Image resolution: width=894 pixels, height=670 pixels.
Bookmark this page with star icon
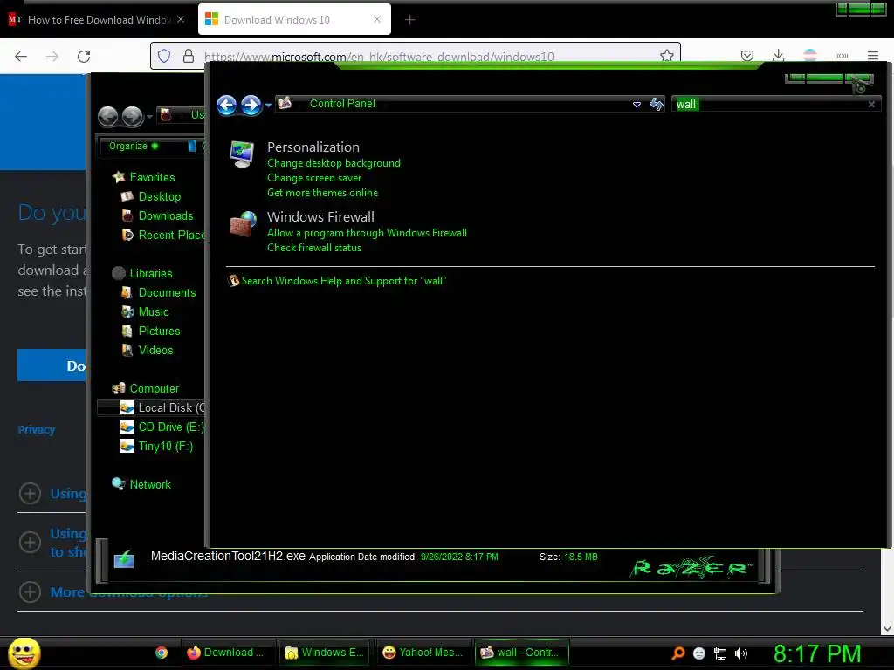666,56
